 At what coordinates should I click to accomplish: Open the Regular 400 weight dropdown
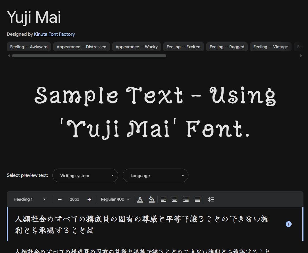tap(115, 199)
